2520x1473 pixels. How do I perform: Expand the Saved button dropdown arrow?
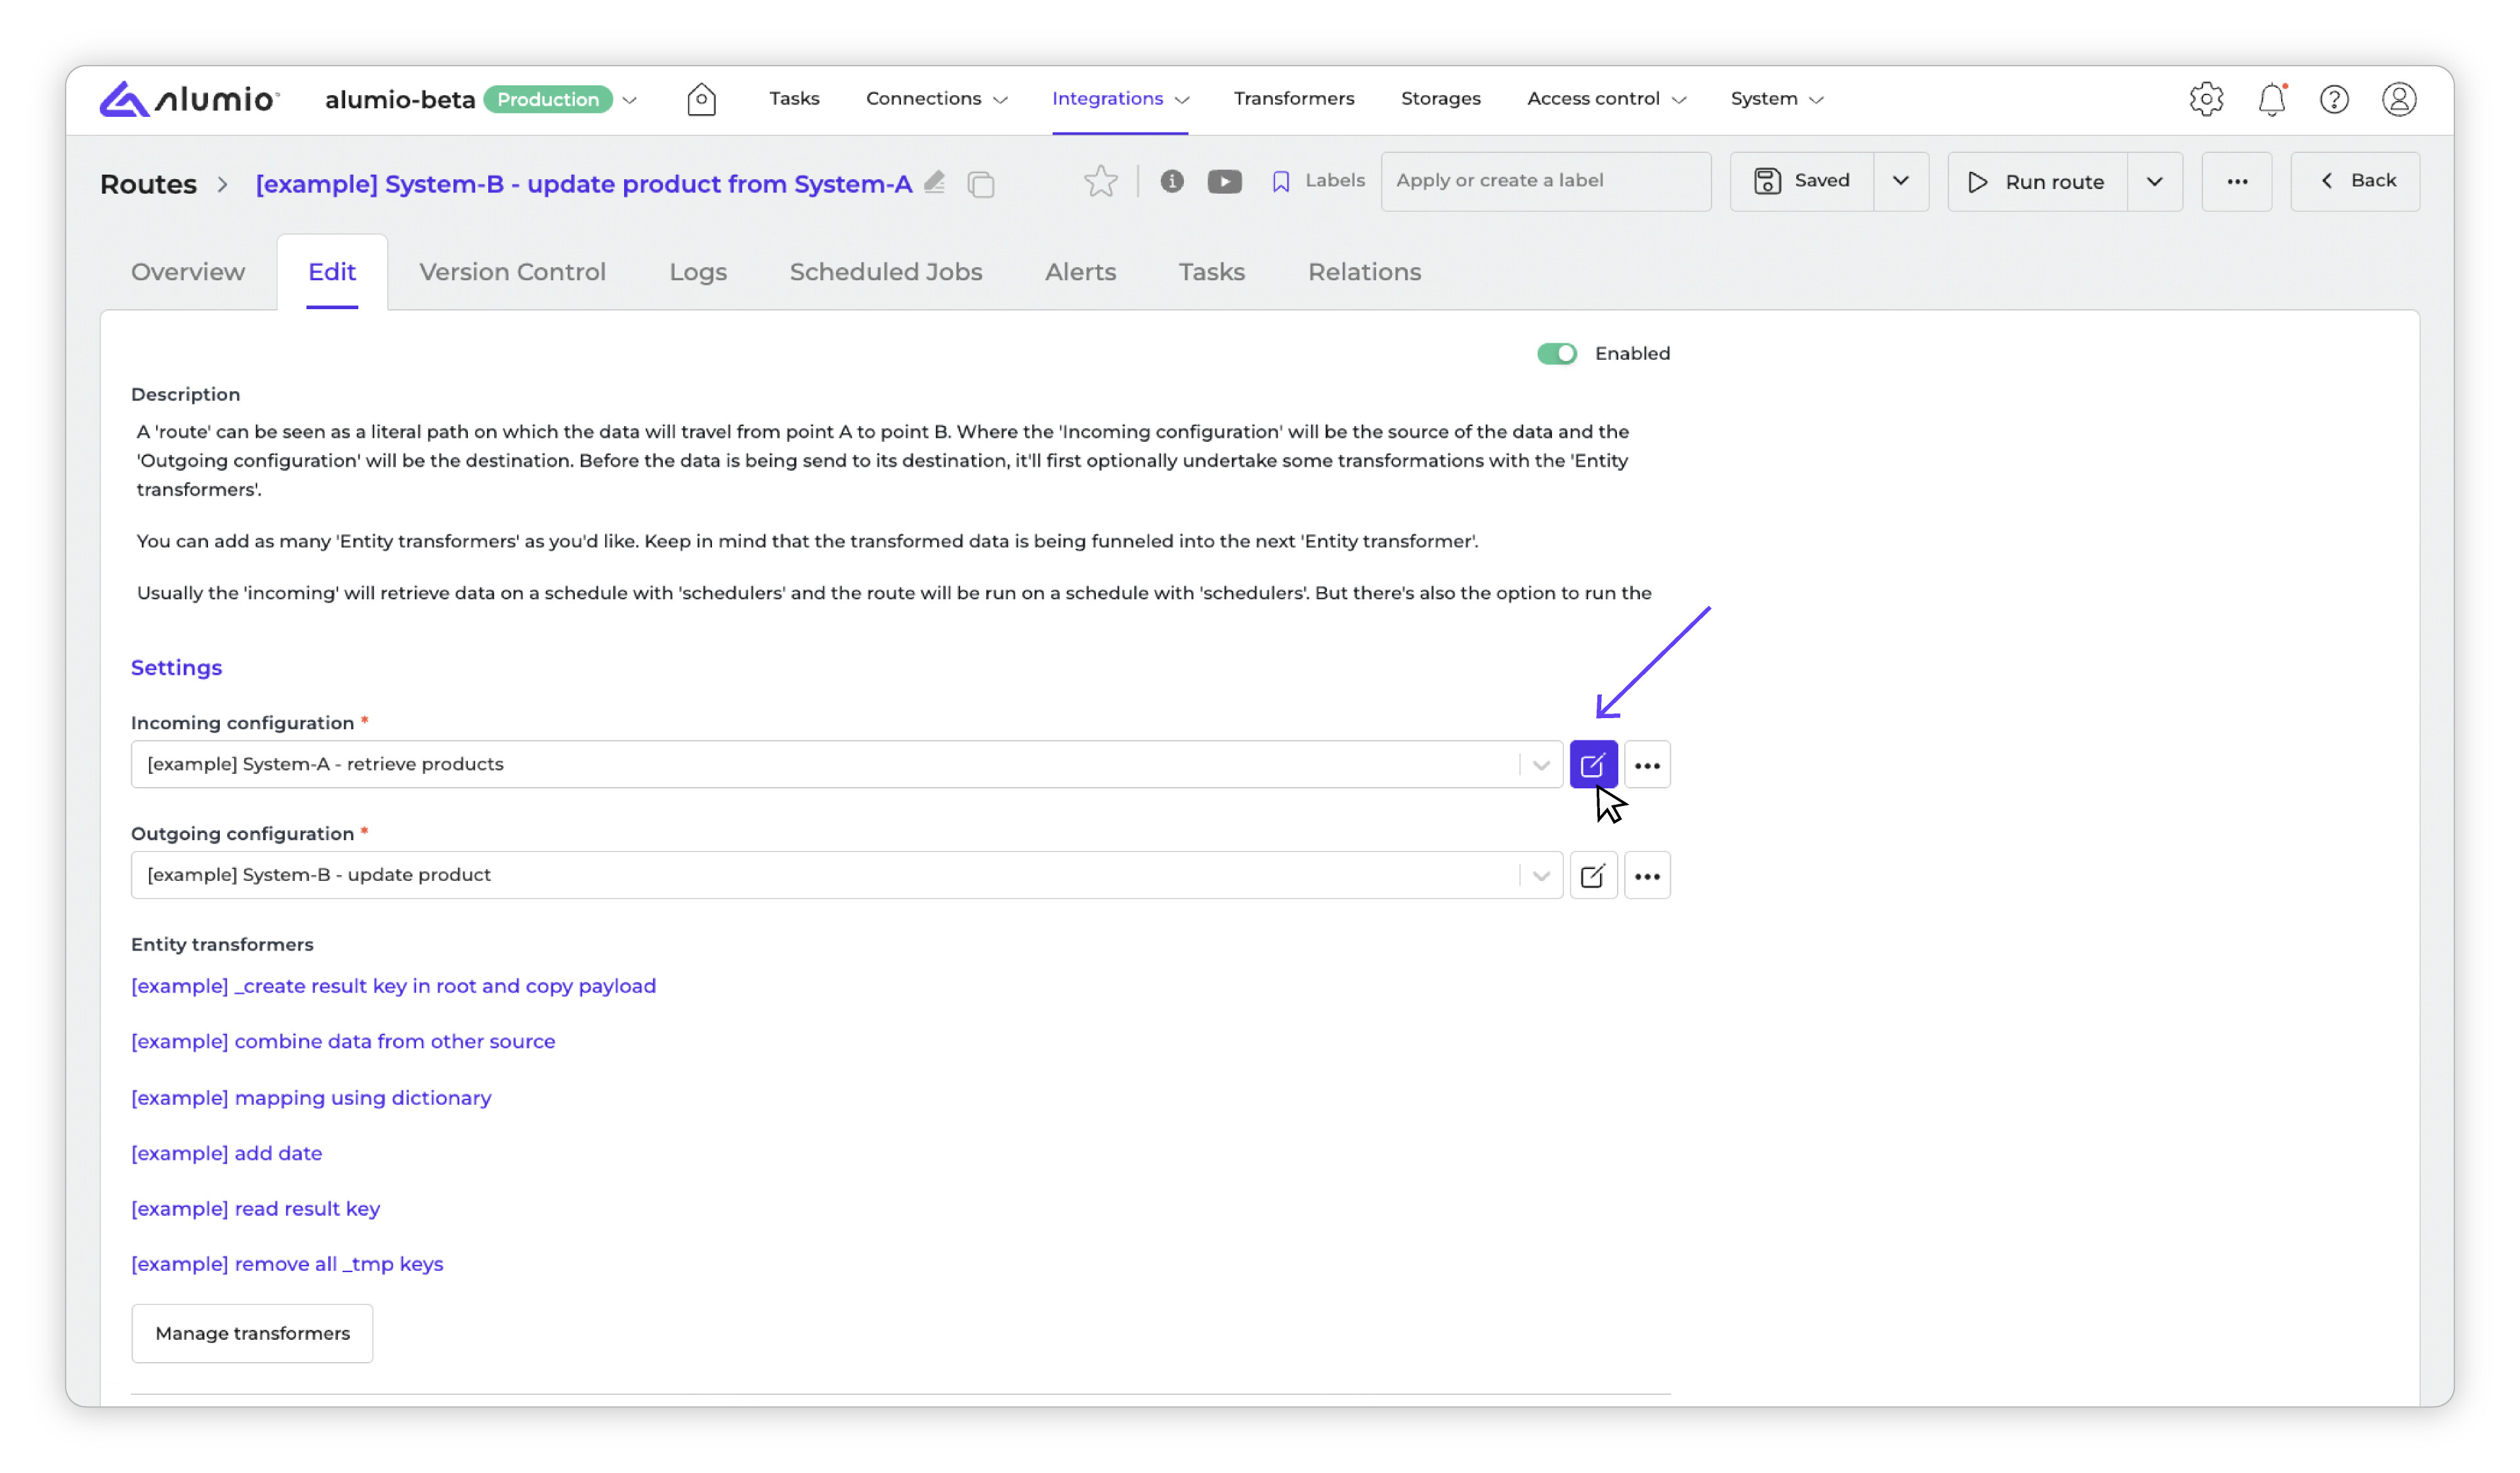click(1900, 181)
